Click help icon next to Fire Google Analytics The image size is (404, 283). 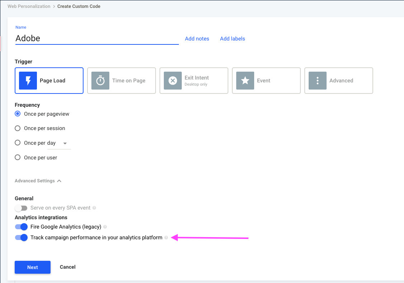(105, 227)
